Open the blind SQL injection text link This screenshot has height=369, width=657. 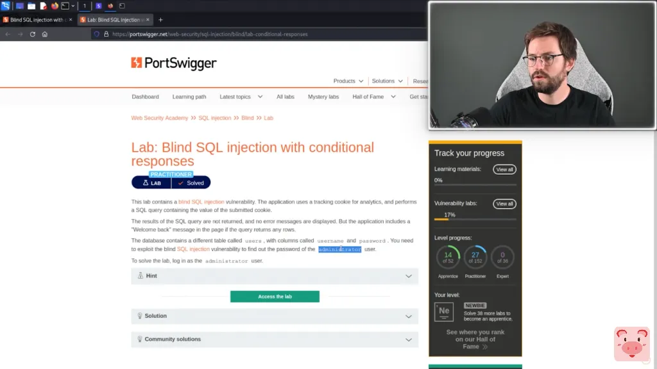click(x=201, y=202)
